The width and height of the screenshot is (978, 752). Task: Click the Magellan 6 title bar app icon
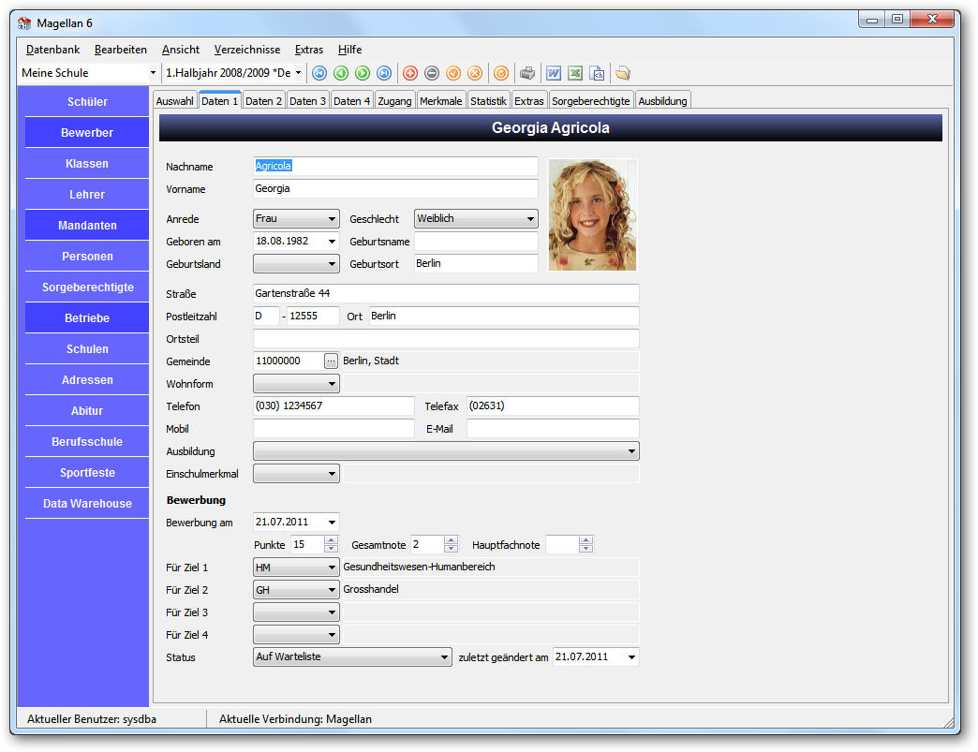click(x=24, y=23)
